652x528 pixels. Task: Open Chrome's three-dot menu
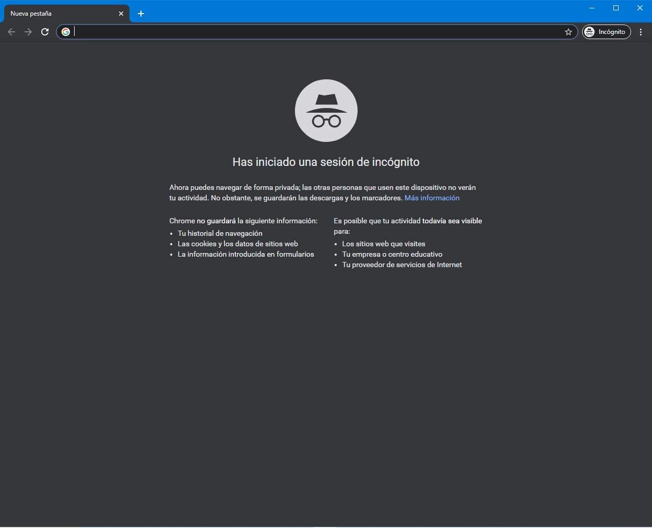point(641,32)
